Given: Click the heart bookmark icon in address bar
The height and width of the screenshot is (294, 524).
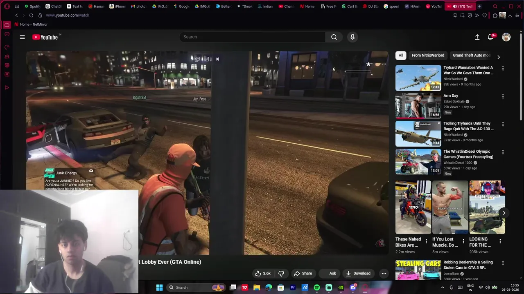Looking at the screenshot, I should 484,15.
